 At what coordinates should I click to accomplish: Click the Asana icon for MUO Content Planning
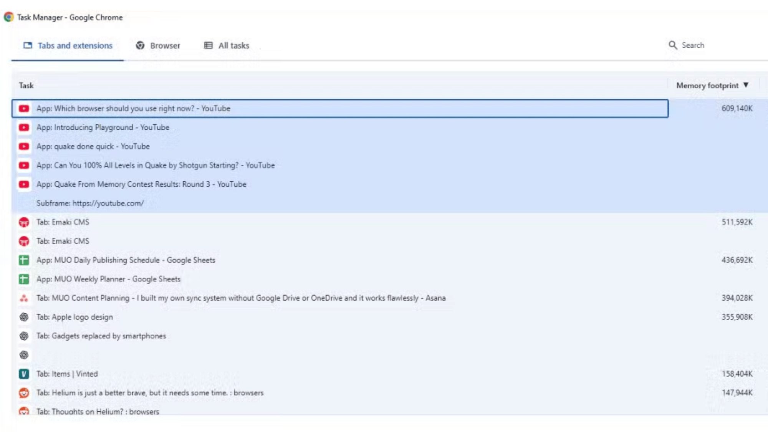tap(24, 298)
